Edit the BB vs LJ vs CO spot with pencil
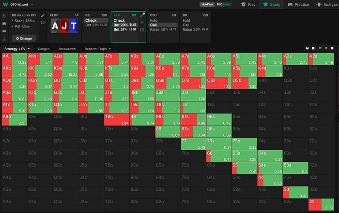This screenshot has width=339, height=213. 43,15
